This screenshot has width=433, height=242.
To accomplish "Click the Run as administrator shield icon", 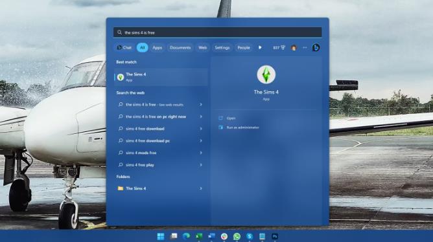I will pos(220,127).
